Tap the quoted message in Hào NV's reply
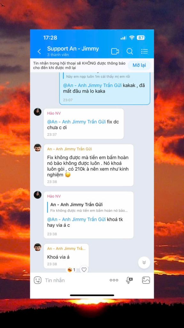 point(89,207)
